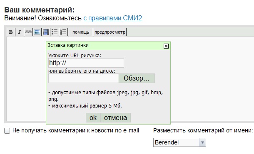Insert a bulleted list
Image resolution: width=254 pixels, height=154 pixels.
tap(55, 32)
